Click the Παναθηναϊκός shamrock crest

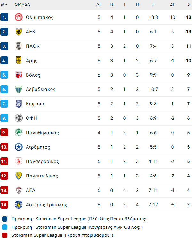pyautogui.click(x=19, y=133)
